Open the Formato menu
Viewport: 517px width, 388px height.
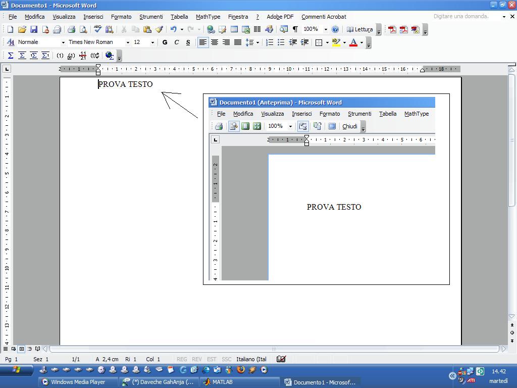(121, 17)
